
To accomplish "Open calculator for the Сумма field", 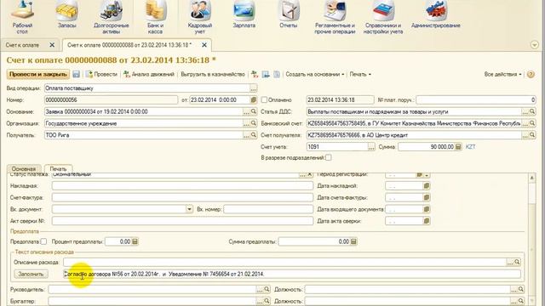I will [458, 147].
